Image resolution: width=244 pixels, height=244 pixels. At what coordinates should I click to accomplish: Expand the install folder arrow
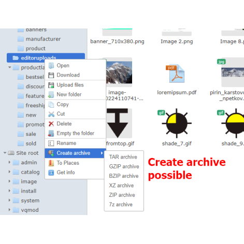[9, 191]
